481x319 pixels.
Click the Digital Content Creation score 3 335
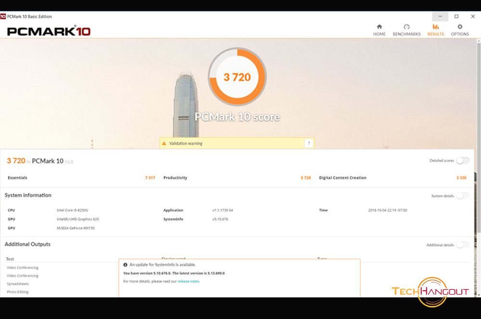coord(461,178)
